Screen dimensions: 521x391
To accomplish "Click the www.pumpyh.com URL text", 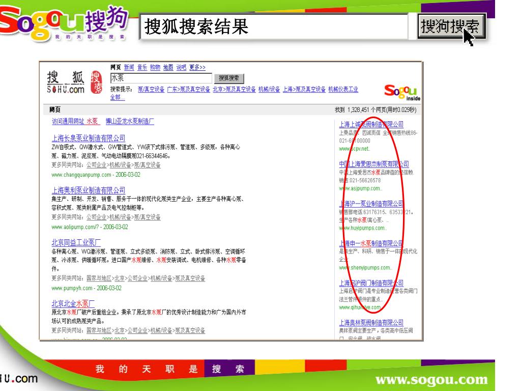I will [x=72, y=288].
